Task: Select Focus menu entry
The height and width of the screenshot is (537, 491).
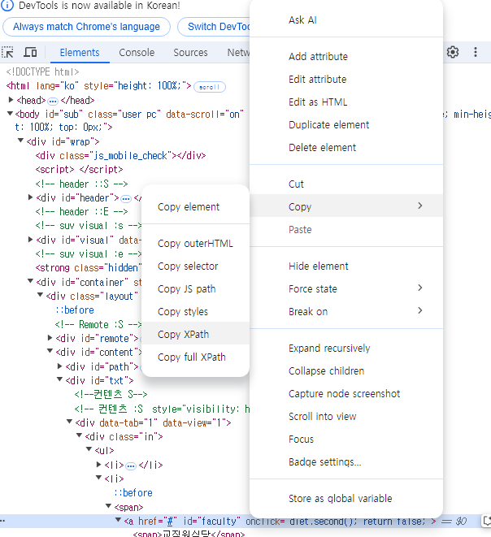Action: pos(346,439)
